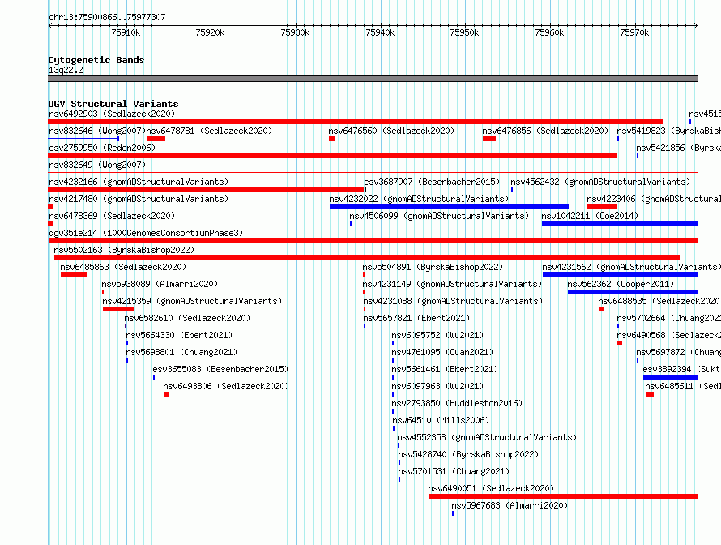Open the nsv4506099 gnomAD variant label
The width and height of the screenshot is (721, 545).
(x=439, y=216)
